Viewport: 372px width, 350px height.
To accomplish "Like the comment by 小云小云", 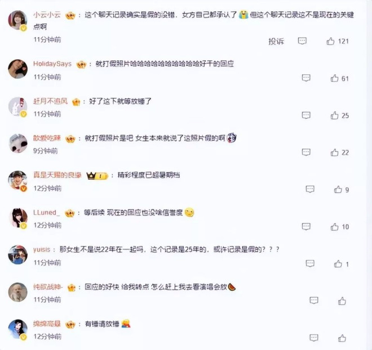I will point(330,41).
